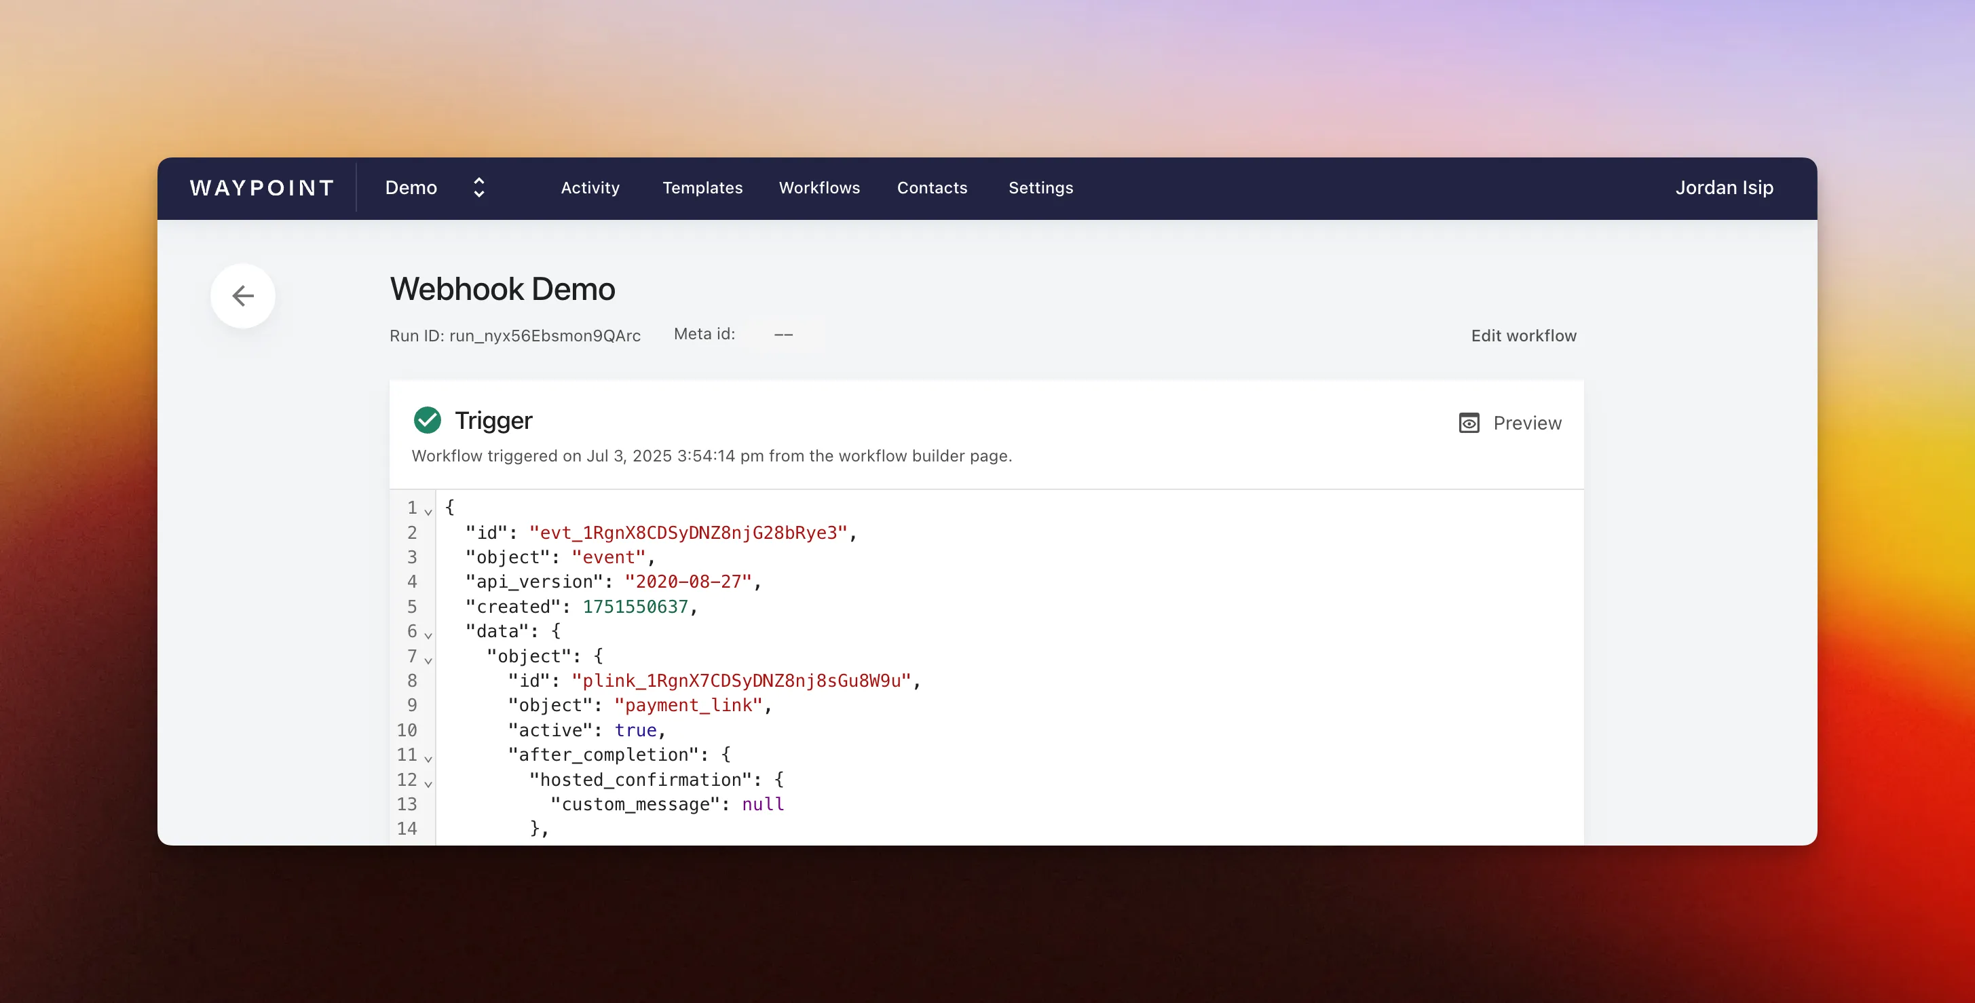Click the Meta id value field
This screenshot has height=1003, width=1975.
point(785,335)
